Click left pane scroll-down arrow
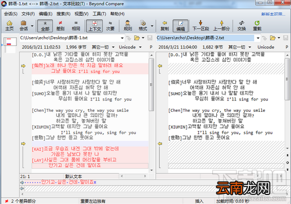291x204 pixels. pyautogui.click(x=152, y=170)
